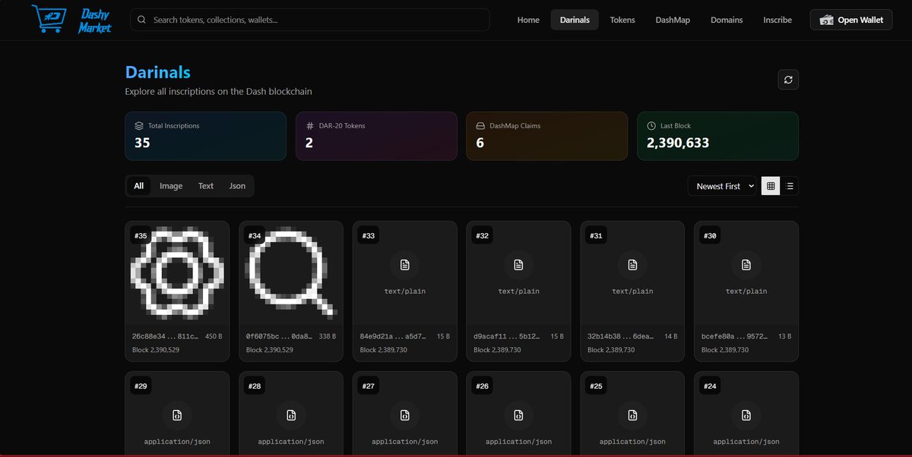Click the Open Wallet button
The height and width of the screenshot is (457, 912).
pyautogui.click(x=851, y=20)
